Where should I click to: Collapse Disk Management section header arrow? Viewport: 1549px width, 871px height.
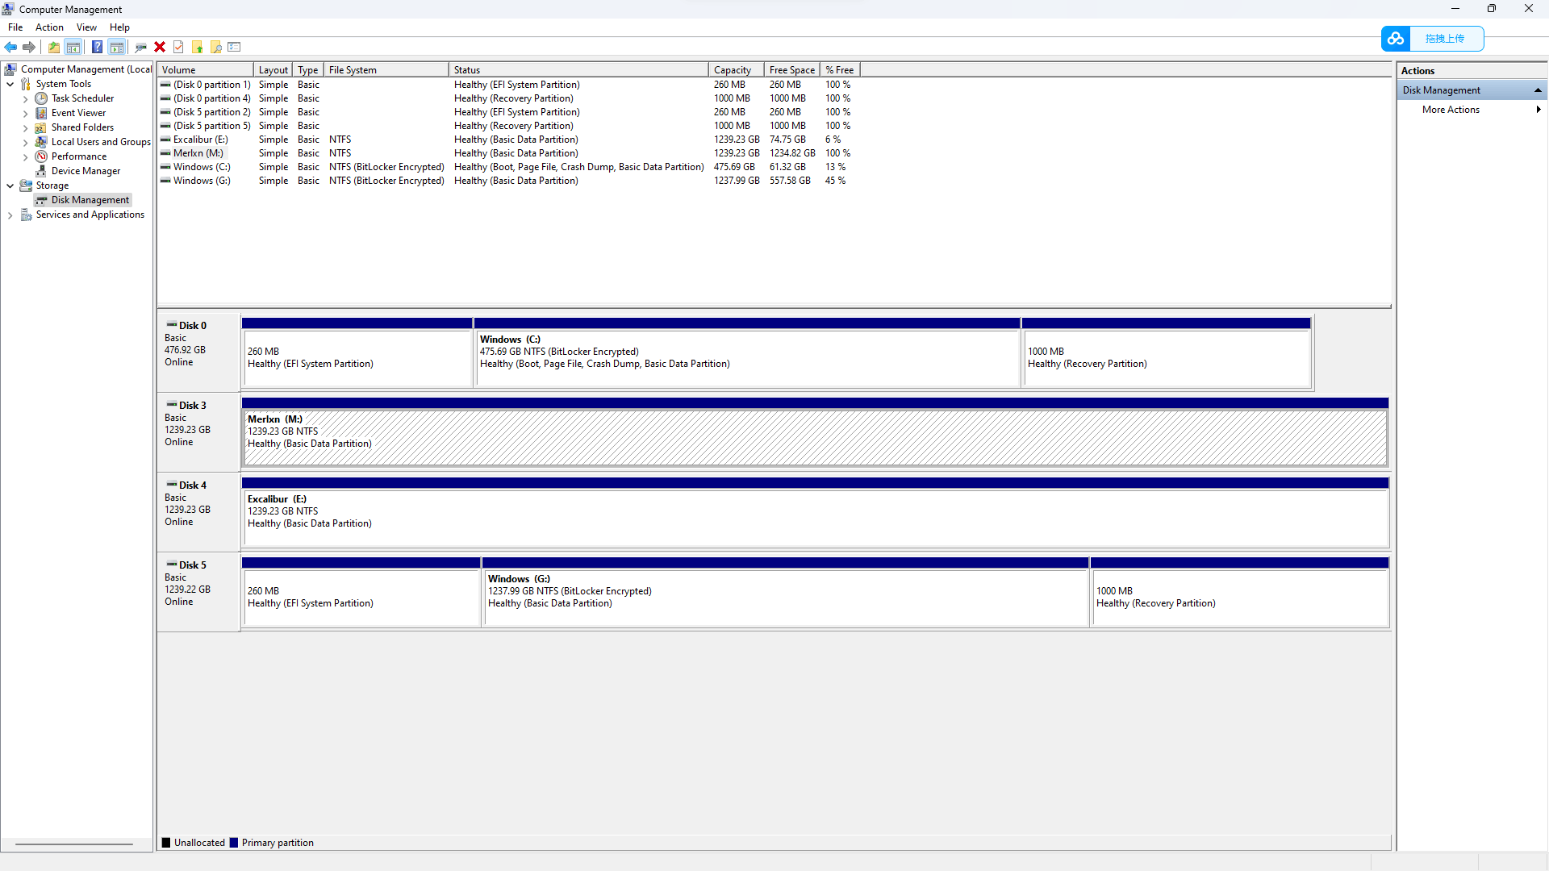1538,90
